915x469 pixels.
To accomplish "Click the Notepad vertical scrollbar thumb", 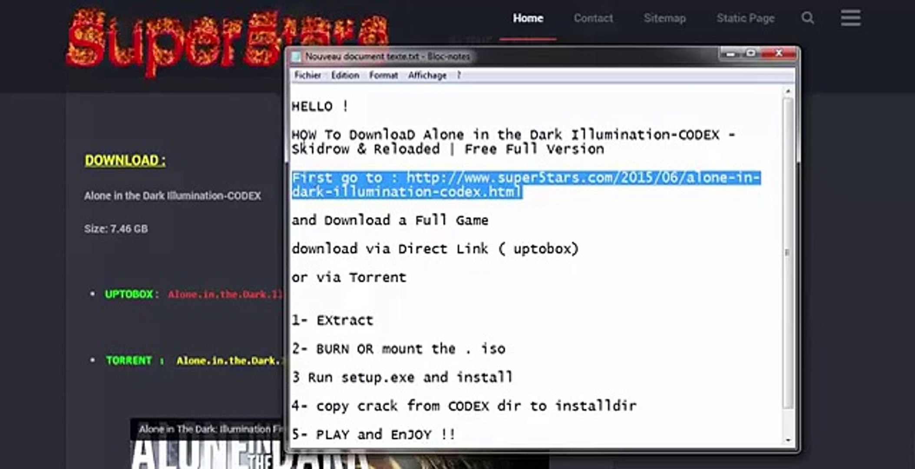I will (x=788, y=253).
